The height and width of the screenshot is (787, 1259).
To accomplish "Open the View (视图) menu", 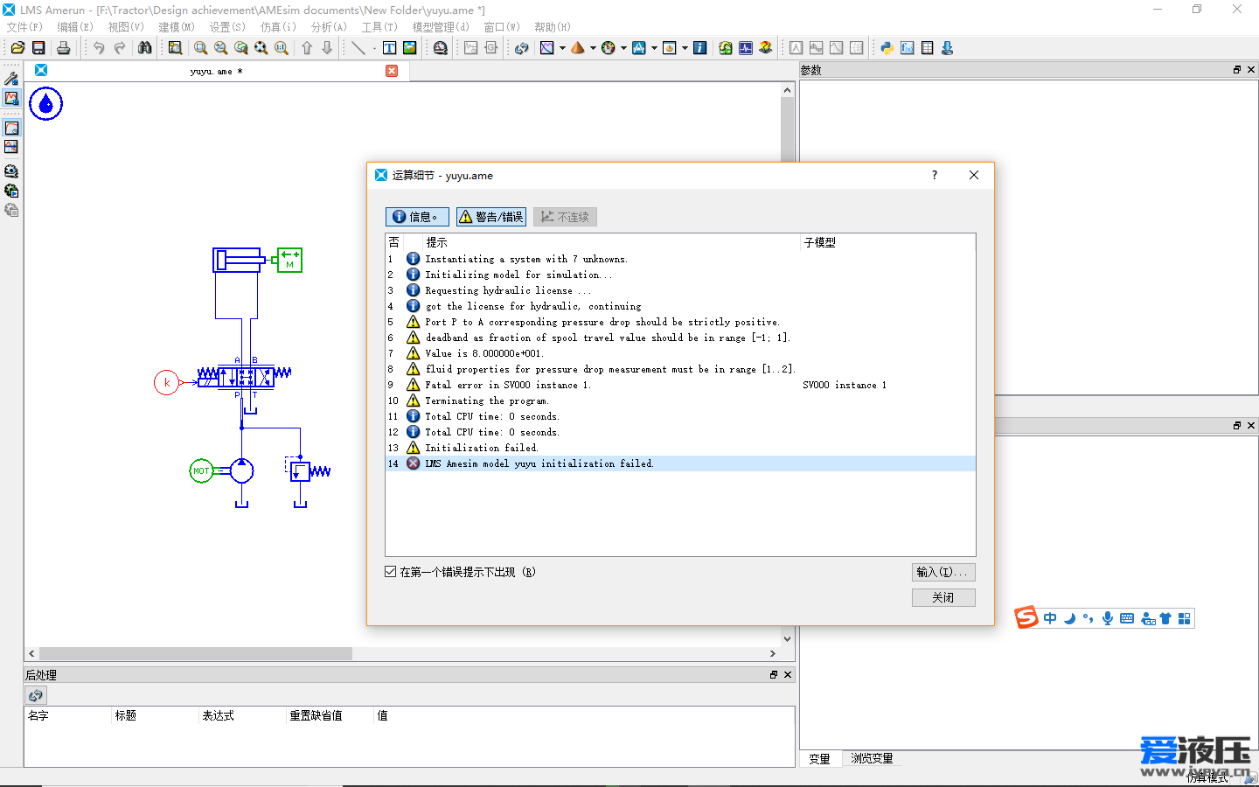I will click(126, 27).
